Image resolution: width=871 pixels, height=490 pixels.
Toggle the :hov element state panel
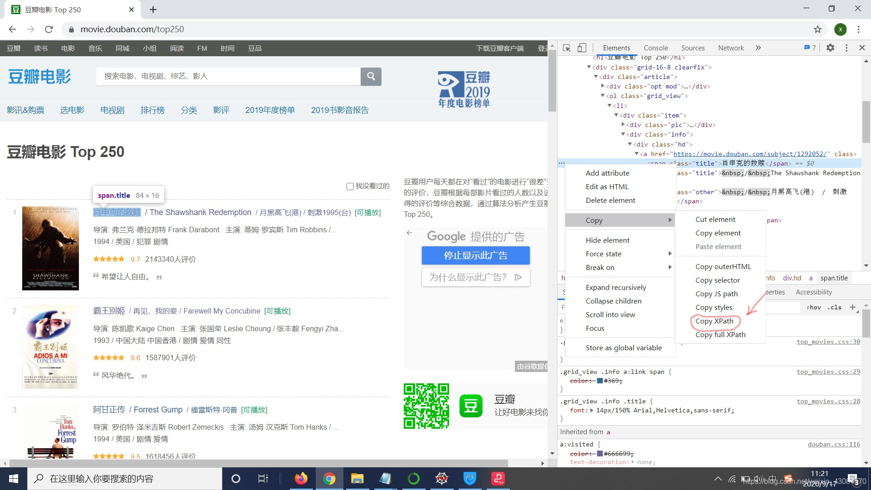[x=814, y=308]
